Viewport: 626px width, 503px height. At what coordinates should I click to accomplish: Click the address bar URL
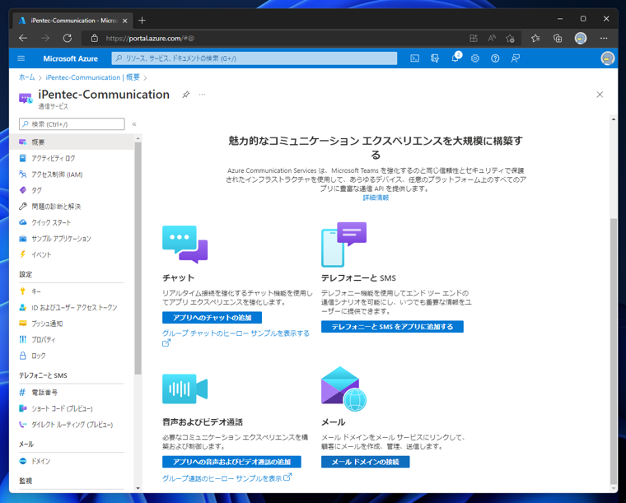(x=150, y=39)
